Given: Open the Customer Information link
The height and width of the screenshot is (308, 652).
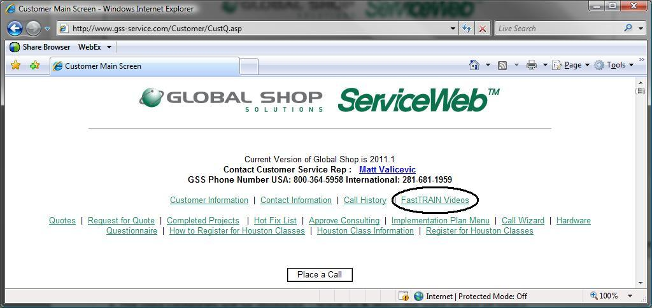Looking at the screenshot, I should pos(209,200).
